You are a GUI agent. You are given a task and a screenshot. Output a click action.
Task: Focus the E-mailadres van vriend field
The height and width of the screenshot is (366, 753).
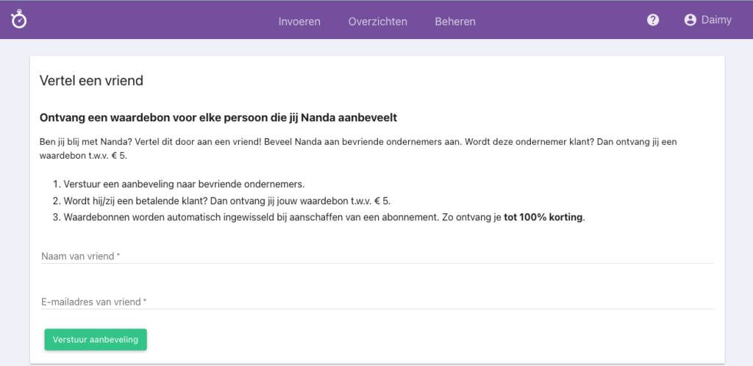coord(376,301)
